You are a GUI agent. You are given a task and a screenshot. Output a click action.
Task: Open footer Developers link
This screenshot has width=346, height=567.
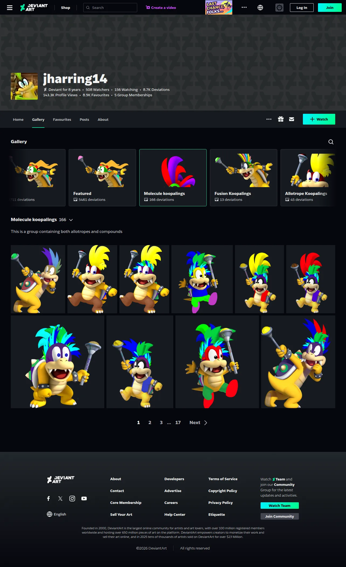pyautogui.click(x=174, y=479)
